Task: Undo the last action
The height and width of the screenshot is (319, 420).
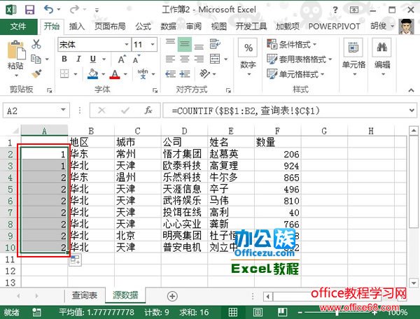Action: 48,10
